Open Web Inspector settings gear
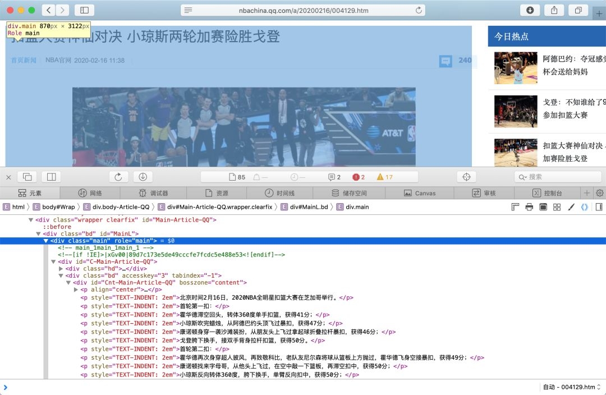The width and height of the screenshot is (606, 395). [x=599, y=193]
